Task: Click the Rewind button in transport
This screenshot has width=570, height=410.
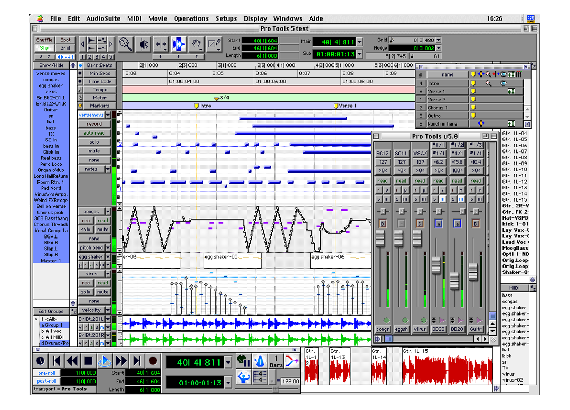Action: 72,361
